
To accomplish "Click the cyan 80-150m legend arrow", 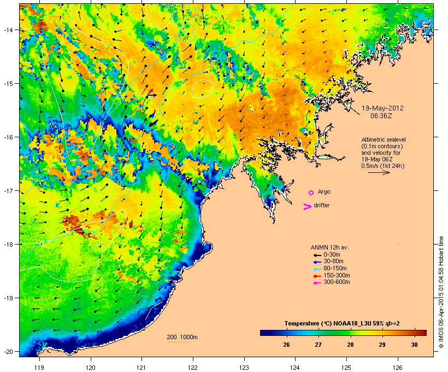I will 317,269.
